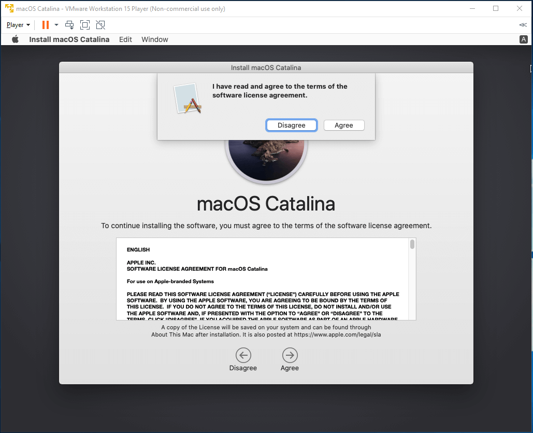Image resolution: width=533 pixels, height=433 pixels.
Task: Close the VMware Player window
Action: click(x=520, y=8)
